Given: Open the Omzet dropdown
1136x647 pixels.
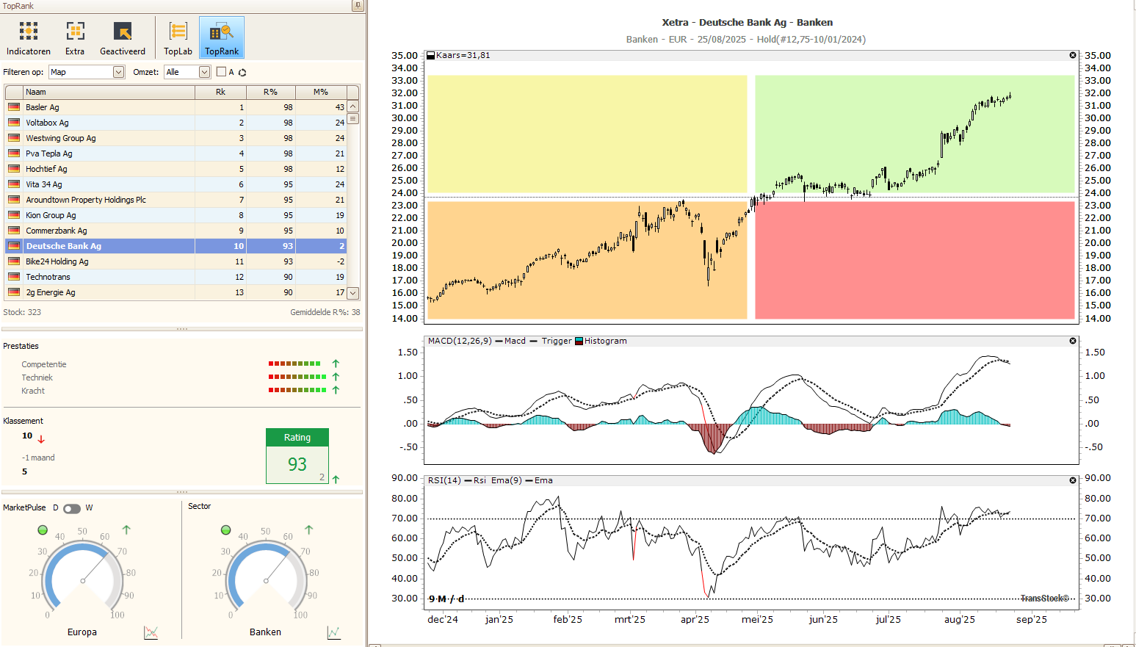Looking at the screenshot, I should 204,72.
